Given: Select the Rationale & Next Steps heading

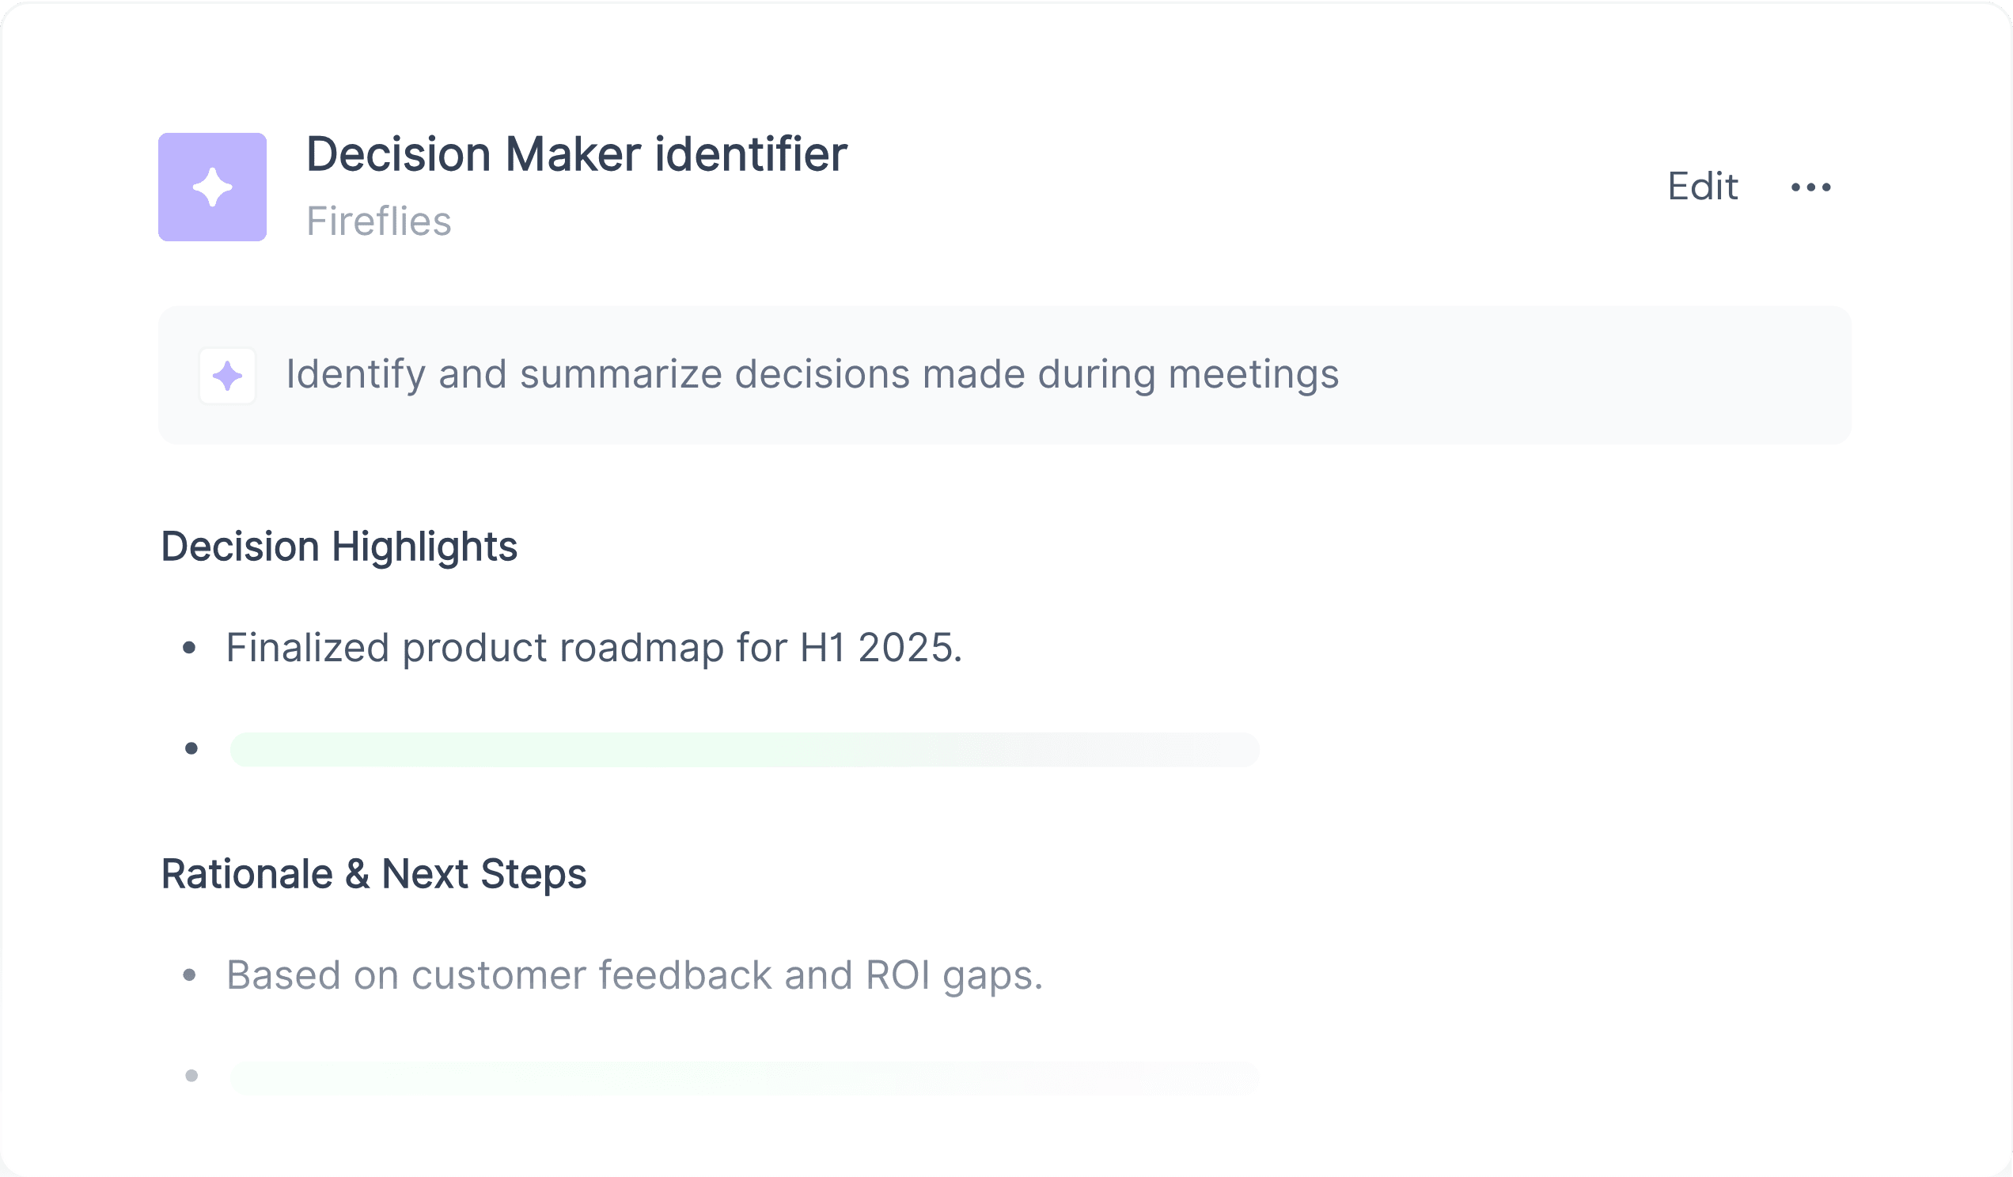Looking at the screenshot, I should tap(373, 873).
